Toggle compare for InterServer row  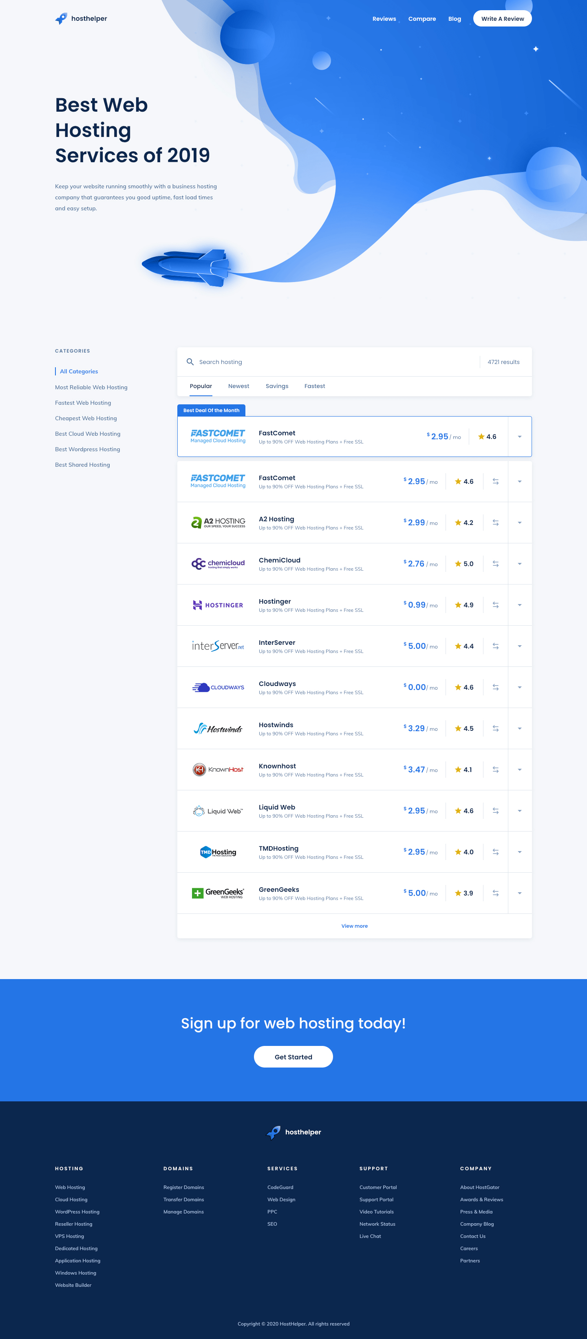(x=496, y=646)
